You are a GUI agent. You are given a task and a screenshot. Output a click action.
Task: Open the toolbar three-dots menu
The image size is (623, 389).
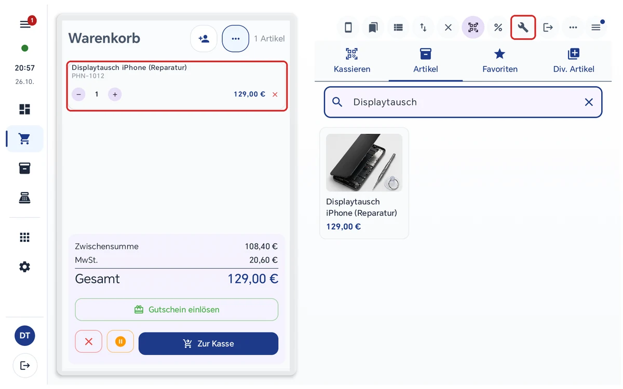point(573,27)
